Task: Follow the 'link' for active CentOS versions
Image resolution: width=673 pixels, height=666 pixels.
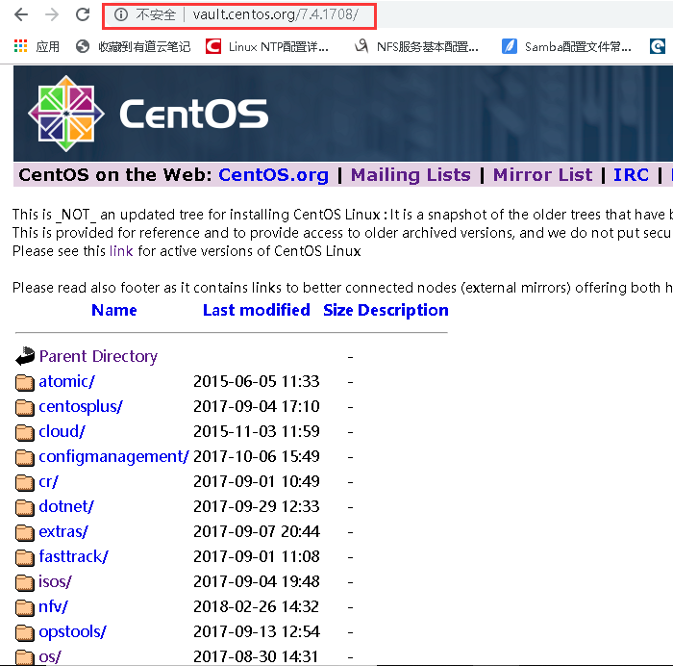Action: pyautogui.click(x=121, y=250)
